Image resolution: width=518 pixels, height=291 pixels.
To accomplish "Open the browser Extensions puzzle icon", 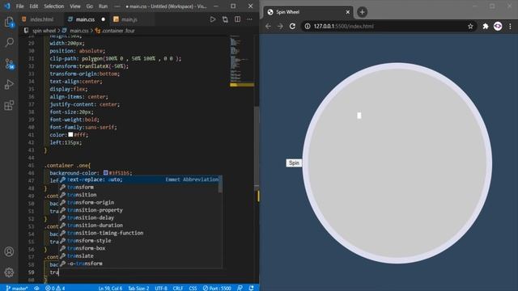I will coord(486,26).
